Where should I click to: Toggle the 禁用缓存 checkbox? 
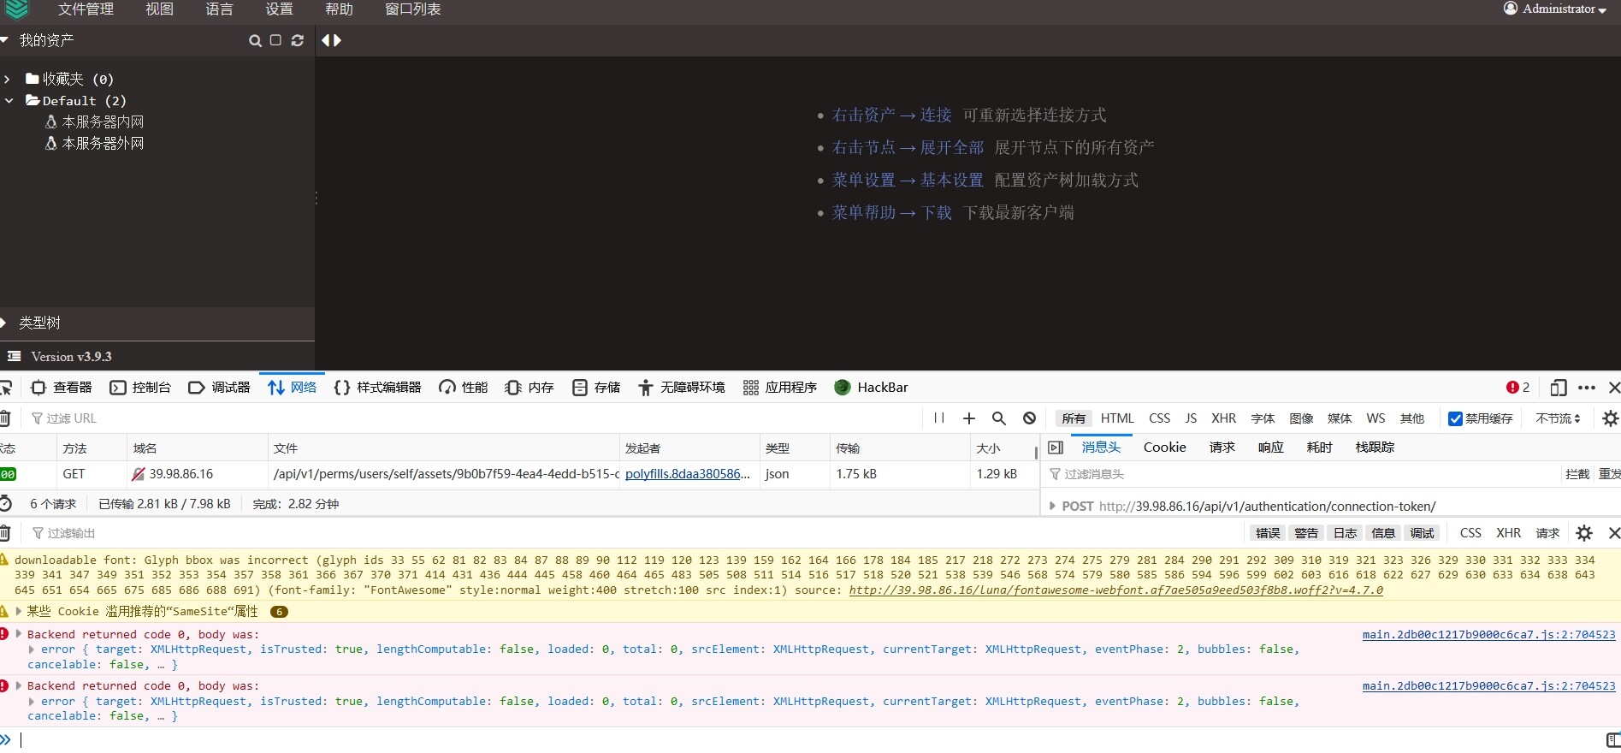click(x=1455, y=418)
